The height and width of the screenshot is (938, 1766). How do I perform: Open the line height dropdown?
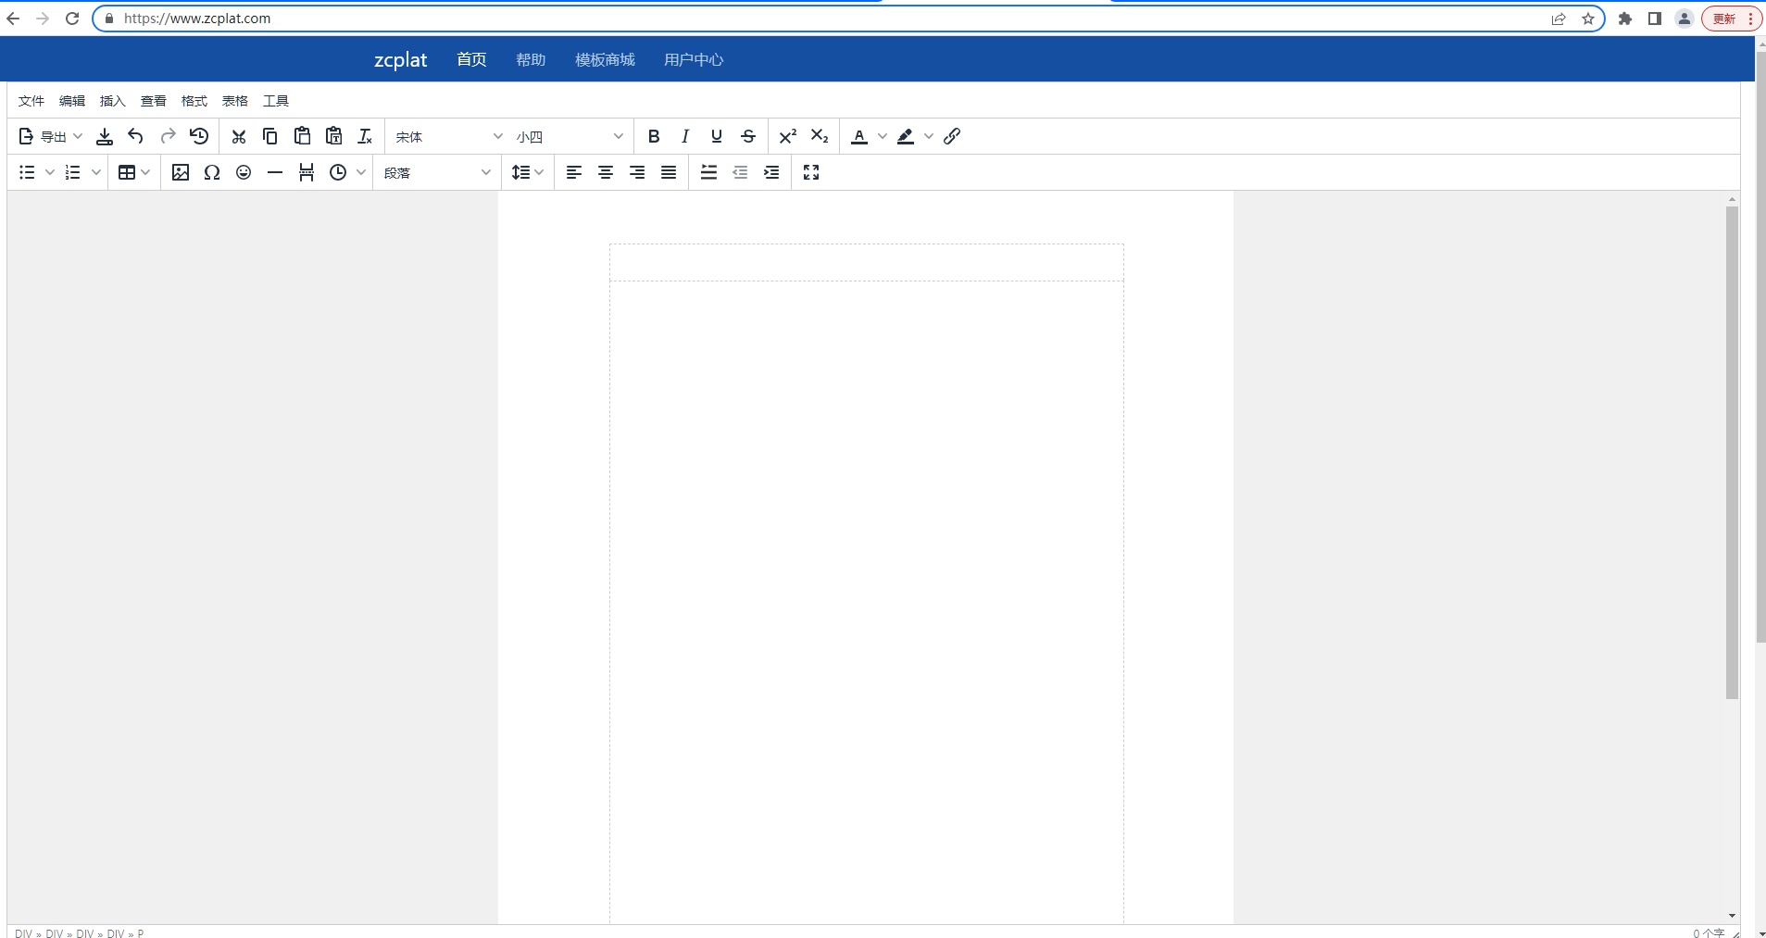[x=528, y=172]
